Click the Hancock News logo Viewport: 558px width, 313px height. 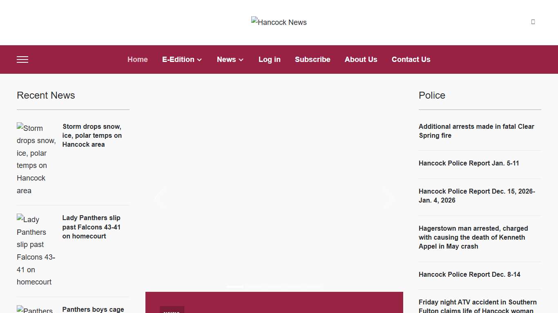pos(279,22)
